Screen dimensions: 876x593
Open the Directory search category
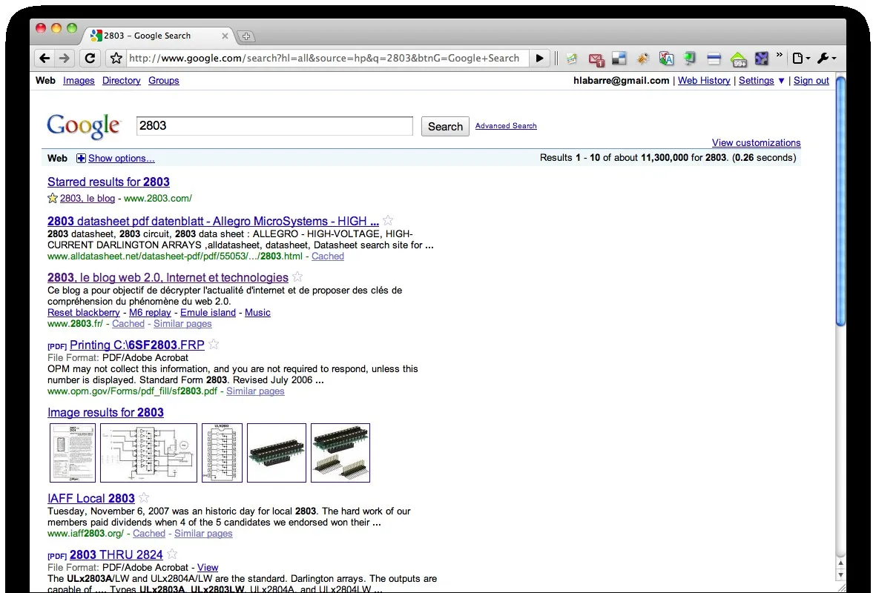tap(121, 80)
